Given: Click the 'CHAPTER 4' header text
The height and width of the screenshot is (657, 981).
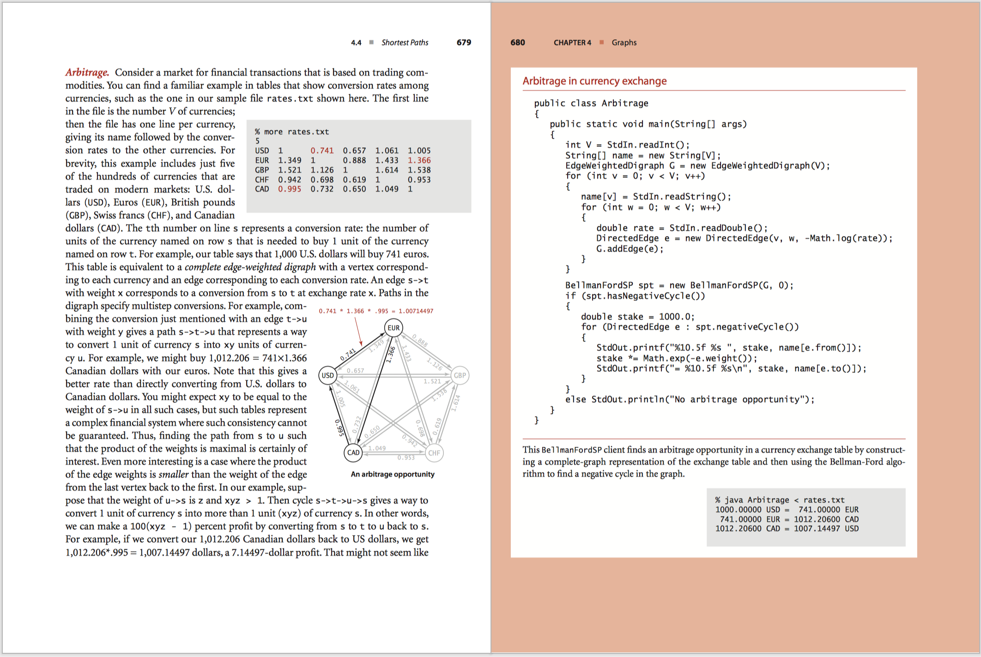Looking at the screenshot, I should (572, 43).
